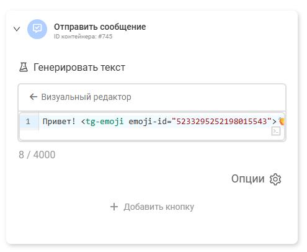Click the 8 / 4000 character counter
Screen dimensions: 307x252
pos(37,155)
